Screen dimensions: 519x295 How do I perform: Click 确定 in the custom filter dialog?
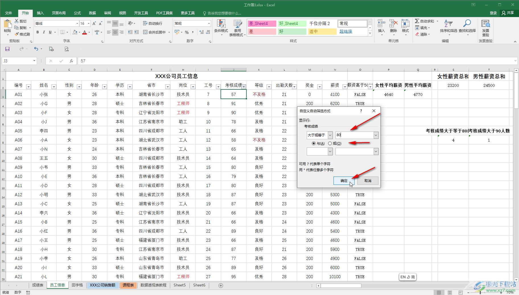point(344,181)
